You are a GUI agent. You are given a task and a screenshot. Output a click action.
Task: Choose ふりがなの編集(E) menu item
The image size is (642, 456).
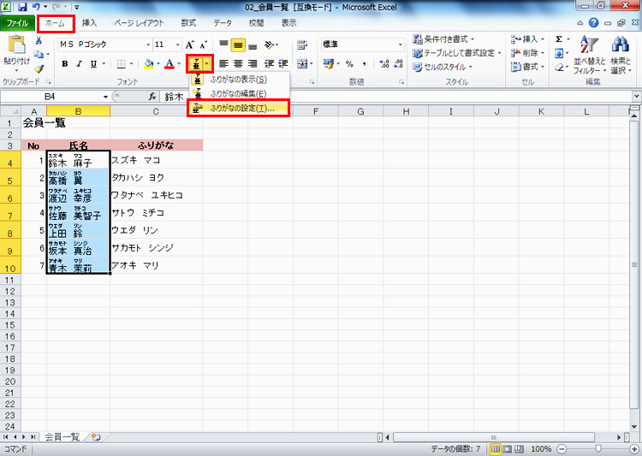click(x=239, y=94)
